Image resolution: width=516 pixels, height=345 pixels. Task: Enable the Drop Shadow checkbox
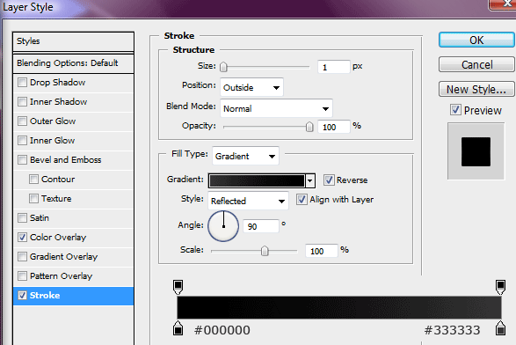click(22, 83)
